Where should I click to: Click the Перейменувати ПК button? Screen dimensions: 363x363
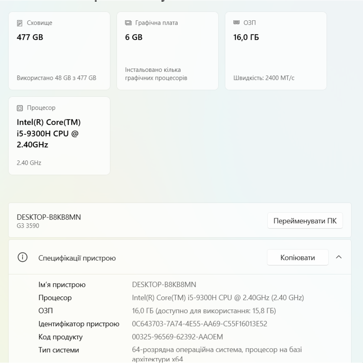click(x=305, y=221)
